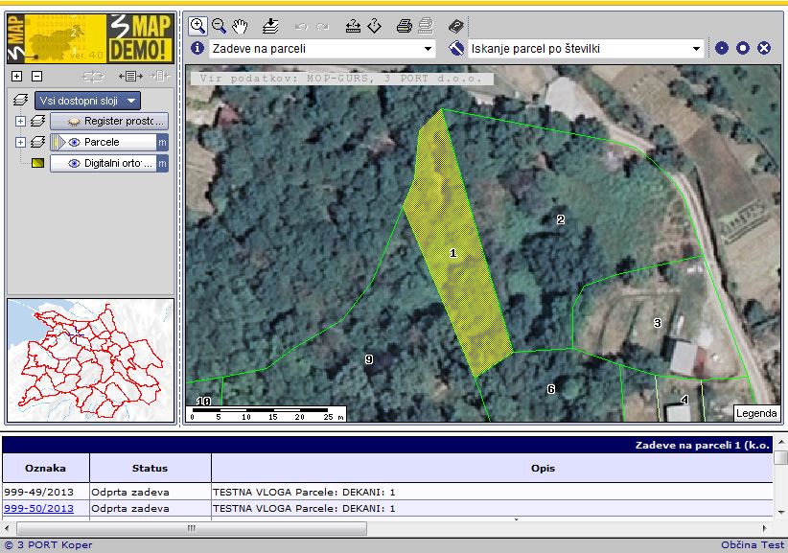Select the measure distance ruler tool
The height and width of the screenshot is (553, 788).
(x=353, y=26)
